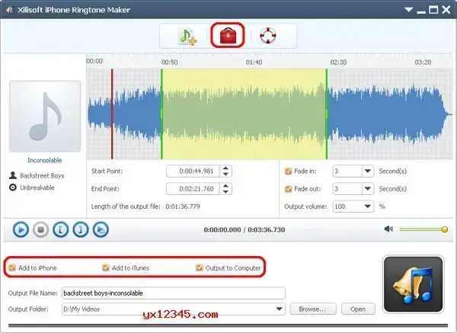The image size is (457, 333).
Task: Click the Unbreakable album name
Action: (37, 187)
